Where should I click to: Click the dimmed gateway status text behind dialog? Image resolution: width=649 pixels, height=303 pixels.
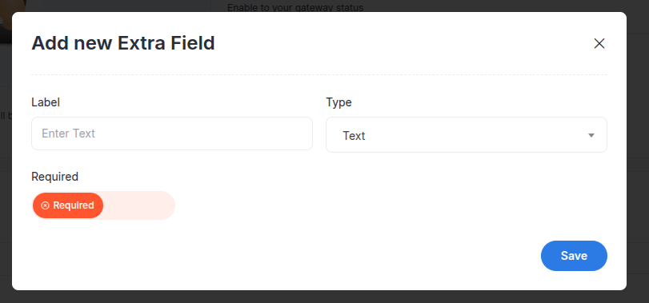click(x=295, y=7)
